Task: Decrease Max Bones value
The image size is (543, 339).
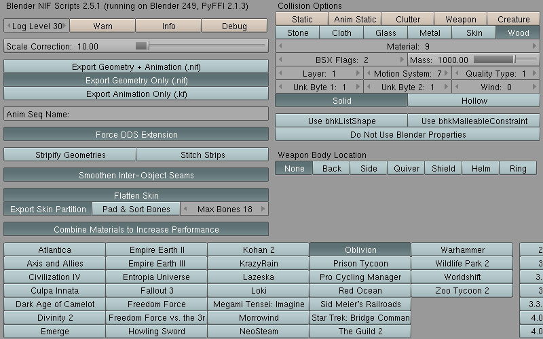Action: pyautogui.click(x=185, y=209)
